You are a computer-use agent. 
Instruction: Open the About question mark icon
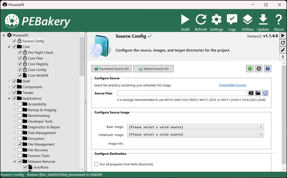pos(278,19)
